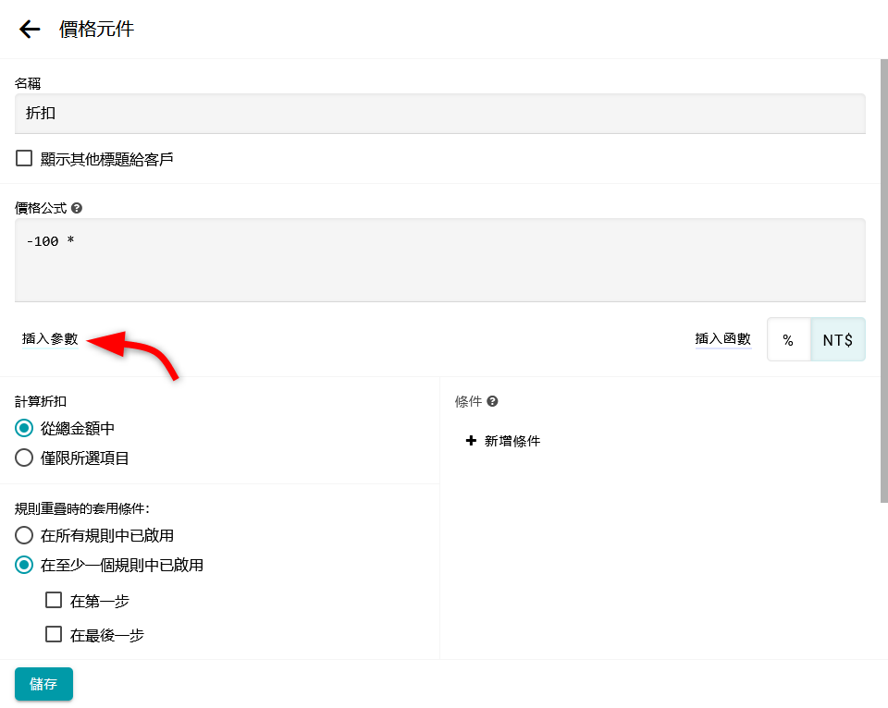Click the vertical scrollbar on the right

click(x=883, y=277)
